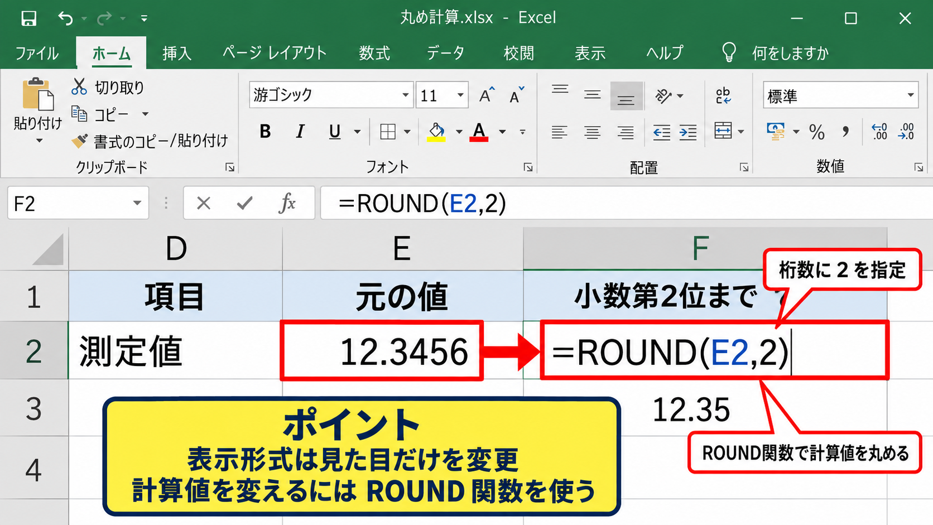Screen dimensions: 933x525
Task: Switch to the データ tab
Action: pyautogui.click(x=445, y=53)
